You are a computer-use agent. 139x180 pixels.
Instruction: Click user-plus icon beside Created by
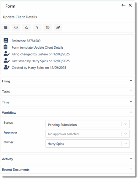pos(7,67)
